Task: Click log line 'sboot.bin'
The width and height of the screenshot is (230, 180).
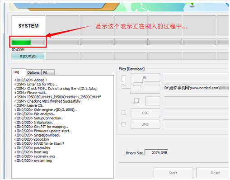Action: pos(32,139)
